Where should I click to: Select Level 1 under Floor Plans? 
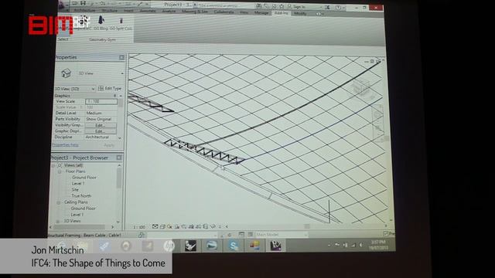click(78, 184)
